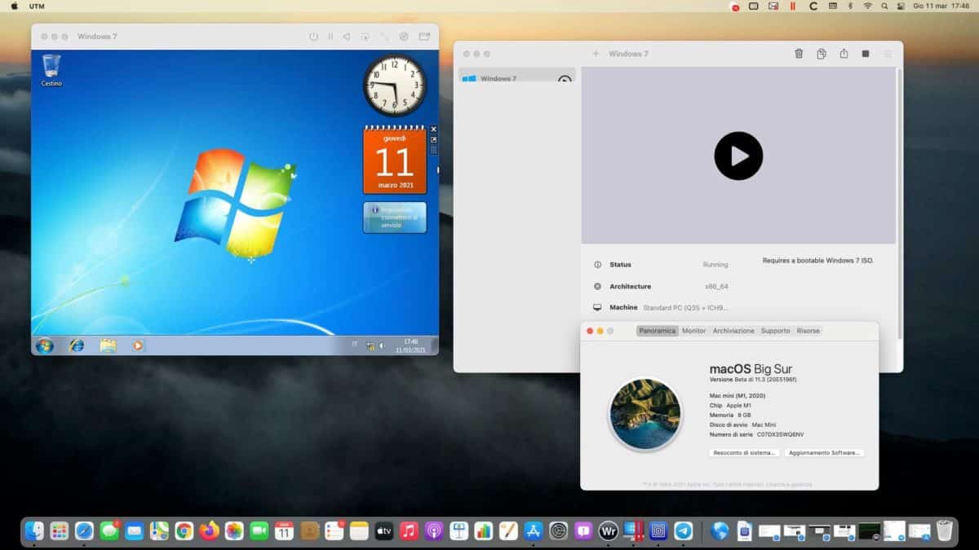Open the Apple menu in the menu bar
The image size is (979, 550).
click(x=14, y=6)
